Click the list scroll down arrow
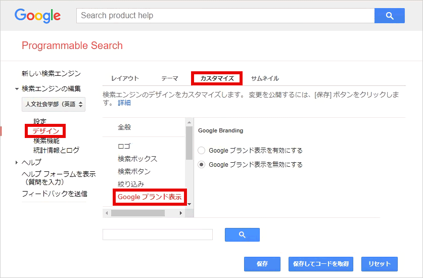 click(189, 204)
